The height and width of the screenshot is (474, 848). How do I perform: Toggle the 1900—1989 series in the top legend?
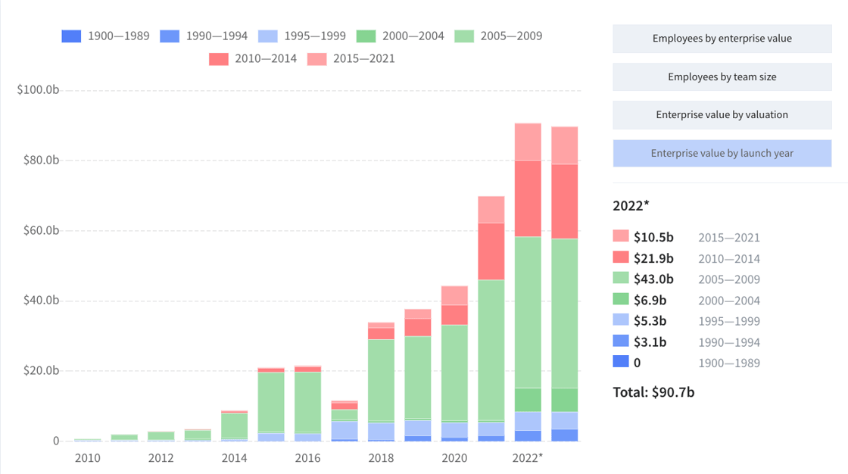[105, 36]
